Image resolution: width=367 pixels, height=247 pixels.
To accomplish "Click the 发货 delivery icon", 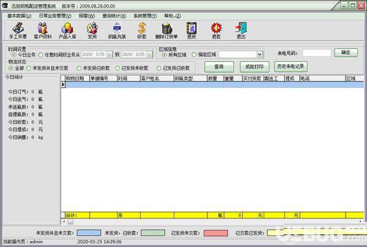I will tap(92, 31).
